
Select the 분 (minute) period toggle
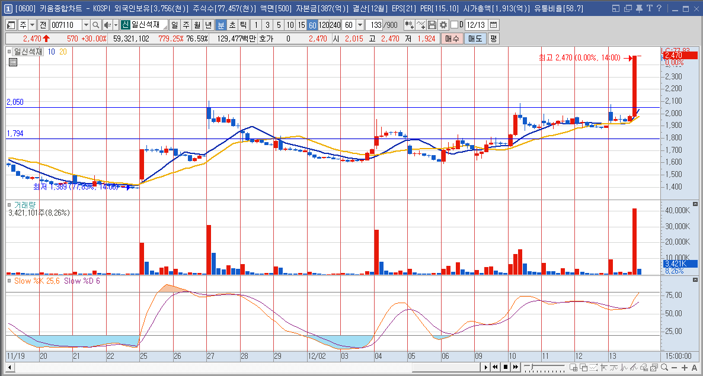(x=221, y=25)
